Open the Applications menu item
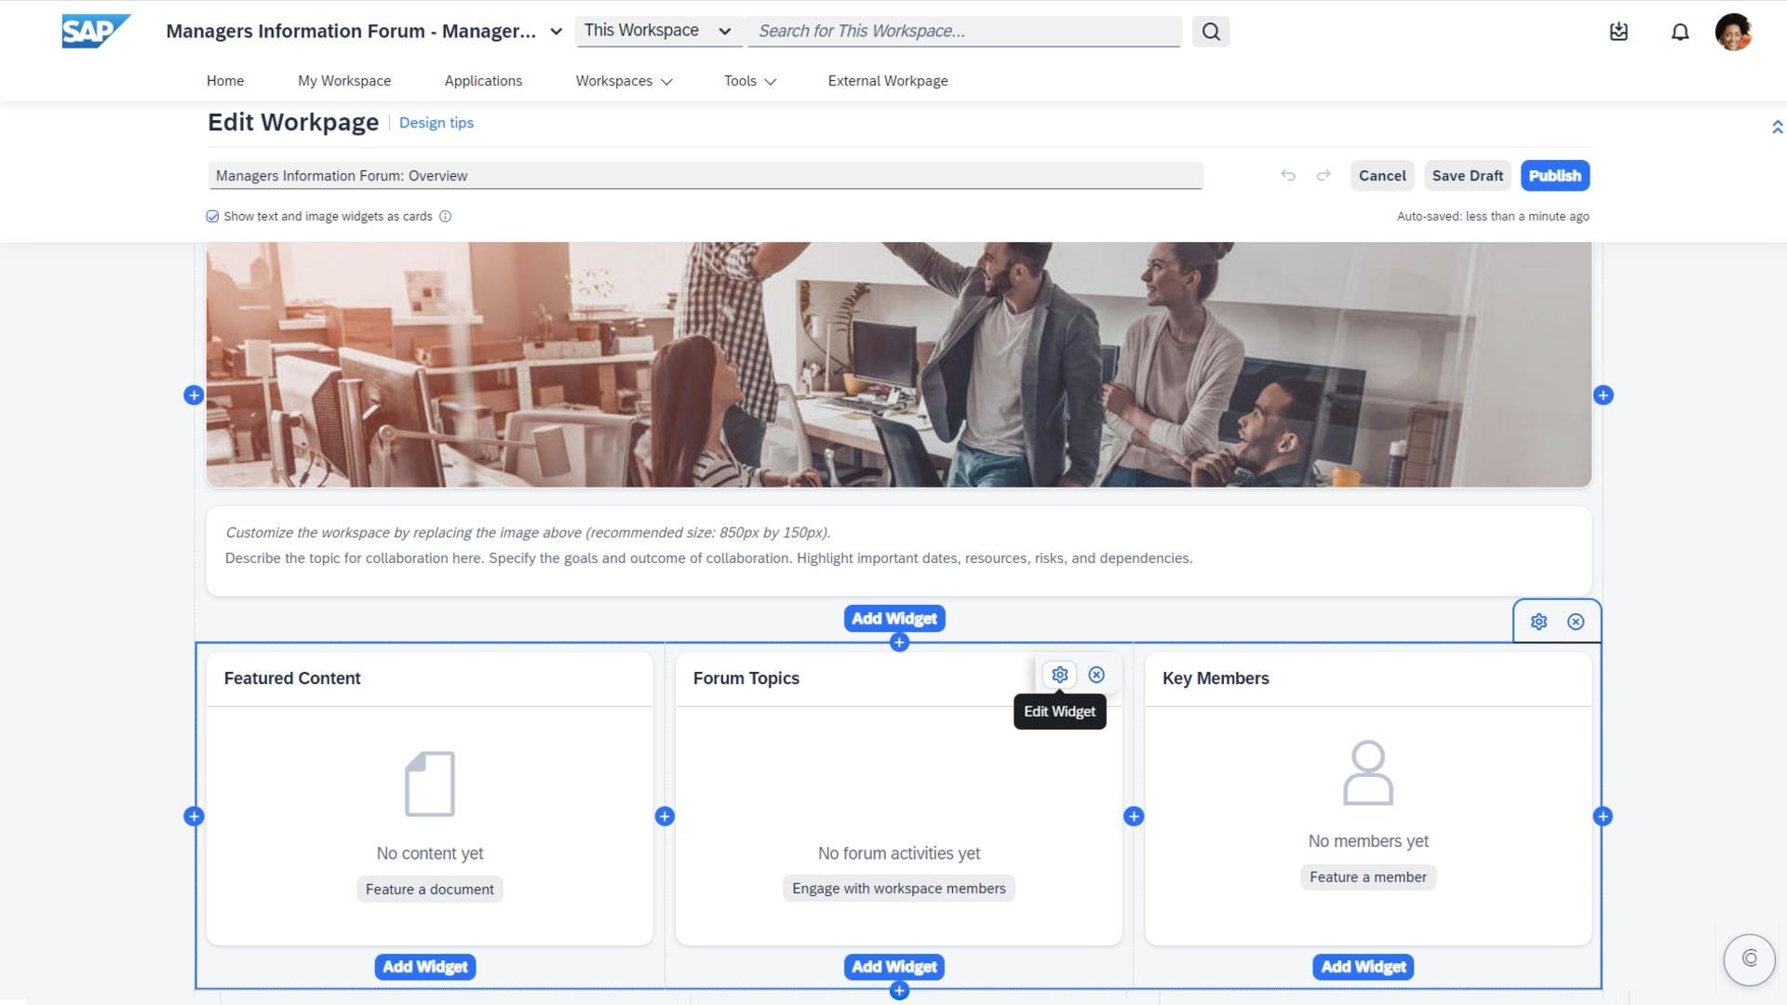 (x=483, y=81)
